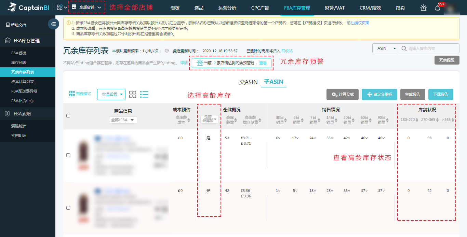The height and width of the screenshot is (237, 467).
Task: Open the 跟卖 menu
Action: point(400,8)
